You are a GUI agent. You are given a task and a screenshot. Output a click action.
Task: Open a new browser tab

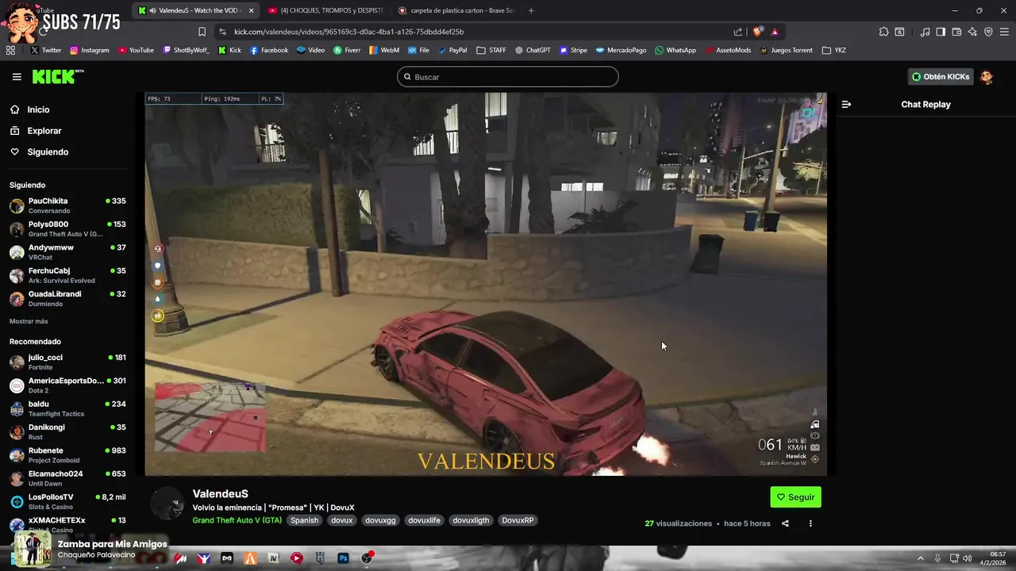tap(531, 10)
